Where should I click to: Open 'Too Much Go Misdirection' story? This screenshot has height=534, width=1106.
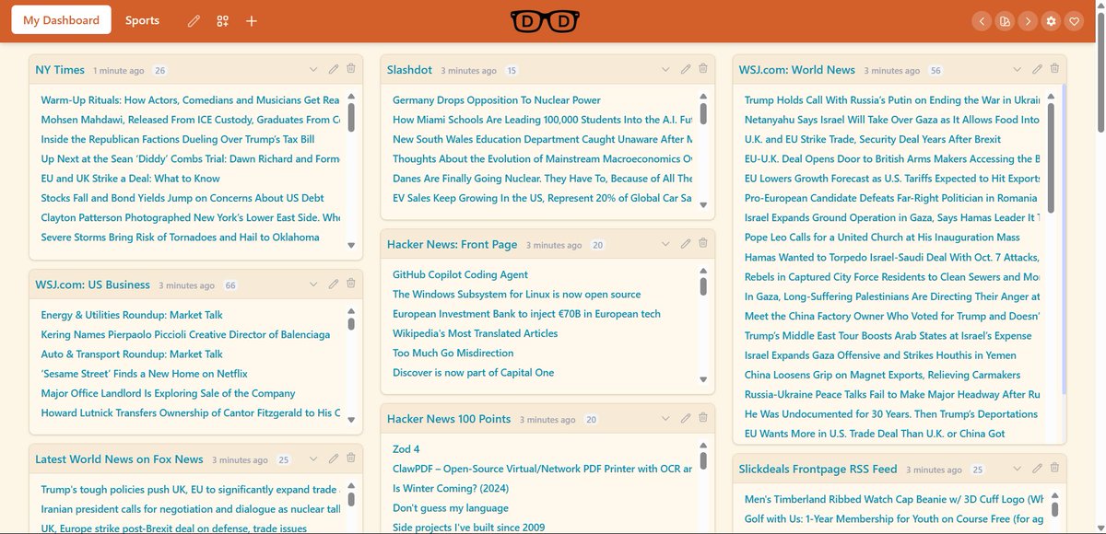[453, 353]
